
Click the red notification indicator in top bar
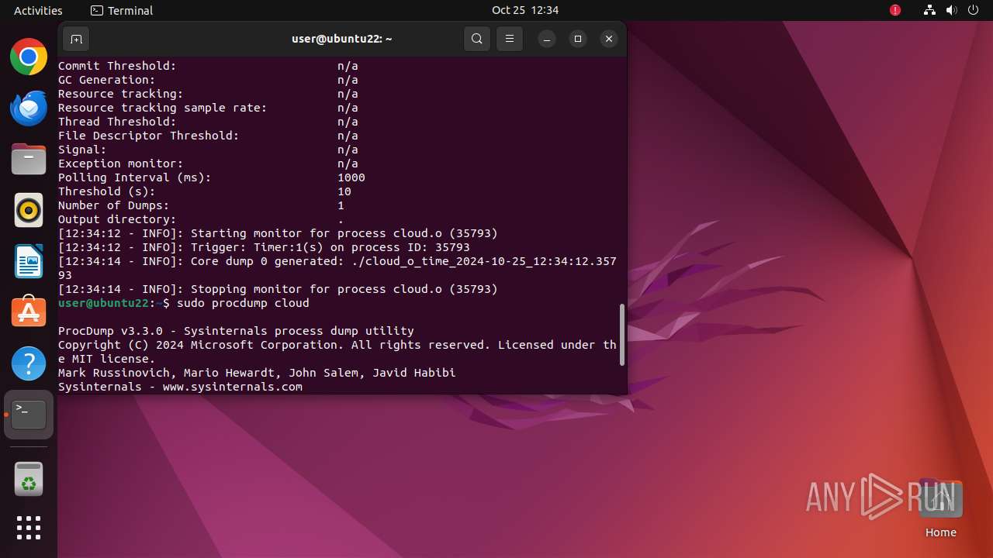pos(895,10)
